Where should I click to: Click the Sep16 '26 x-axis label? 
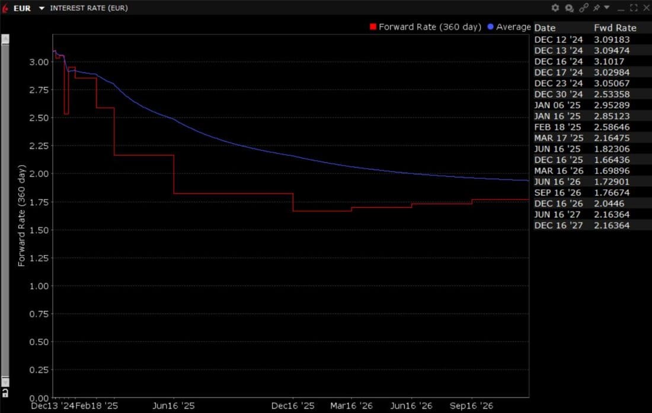coord(471,405)
